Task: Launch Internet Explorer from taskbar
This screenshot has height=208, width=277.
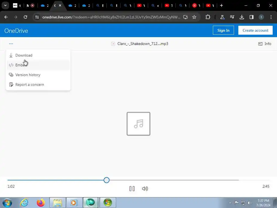Action: 24,203
